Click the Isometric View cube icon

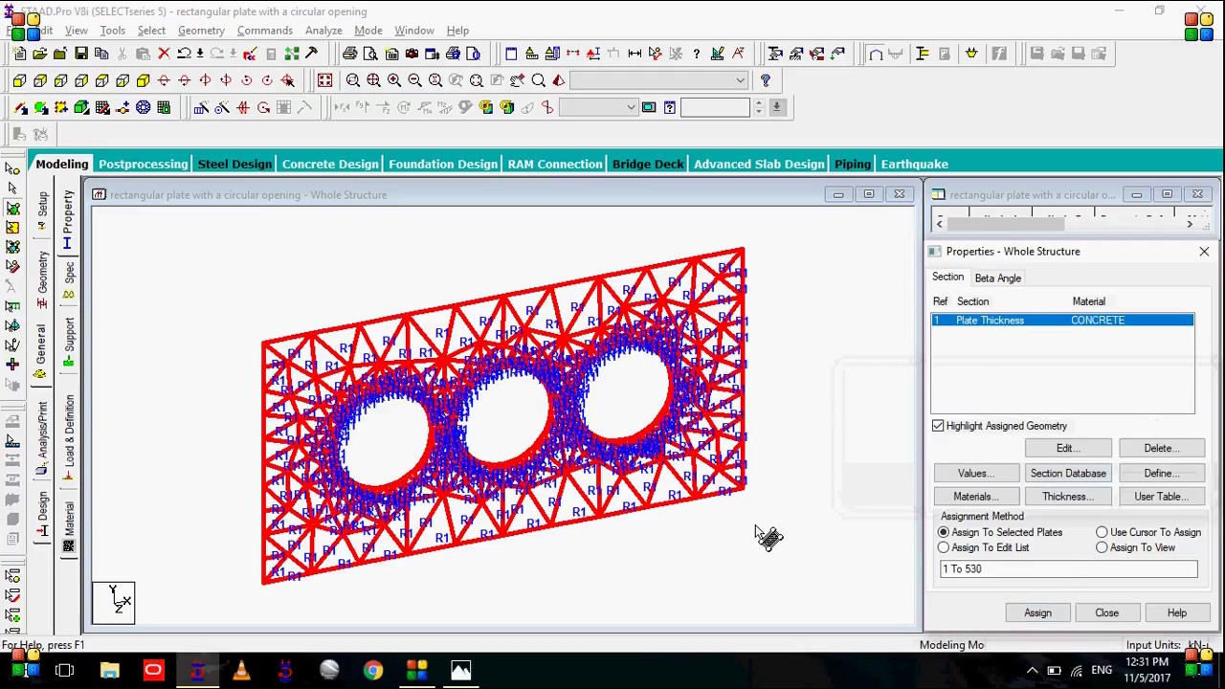[144, 80]
